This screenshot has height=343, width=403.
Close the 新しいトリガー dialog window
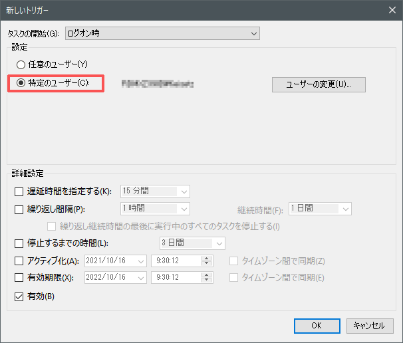click(x=390, y=9)
